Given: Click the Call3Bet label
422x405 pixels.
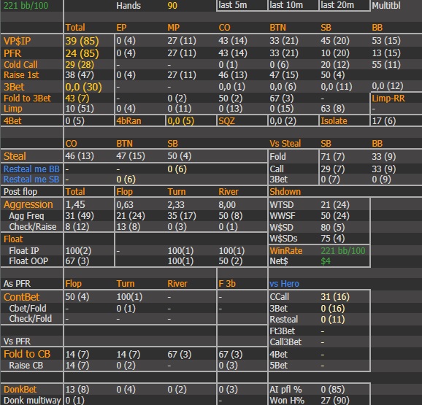Looking at the screenshot, I should 285,342.
